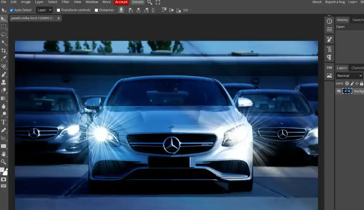The width and height of the screenshot is (364, 210).
Task: Select the Move tool in left toolbar
Action: pos(4,19)
